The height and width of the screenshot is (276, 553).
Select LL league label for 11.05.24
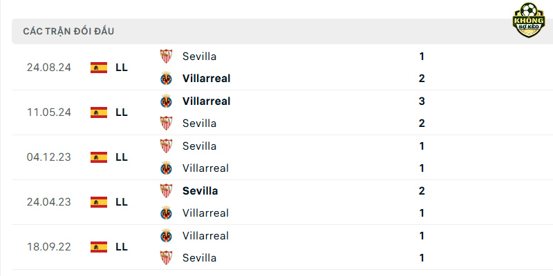click(122, 112)
